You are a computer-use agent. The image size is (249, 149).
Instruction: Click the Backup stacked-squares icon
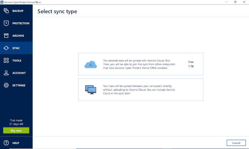(6, 11)
